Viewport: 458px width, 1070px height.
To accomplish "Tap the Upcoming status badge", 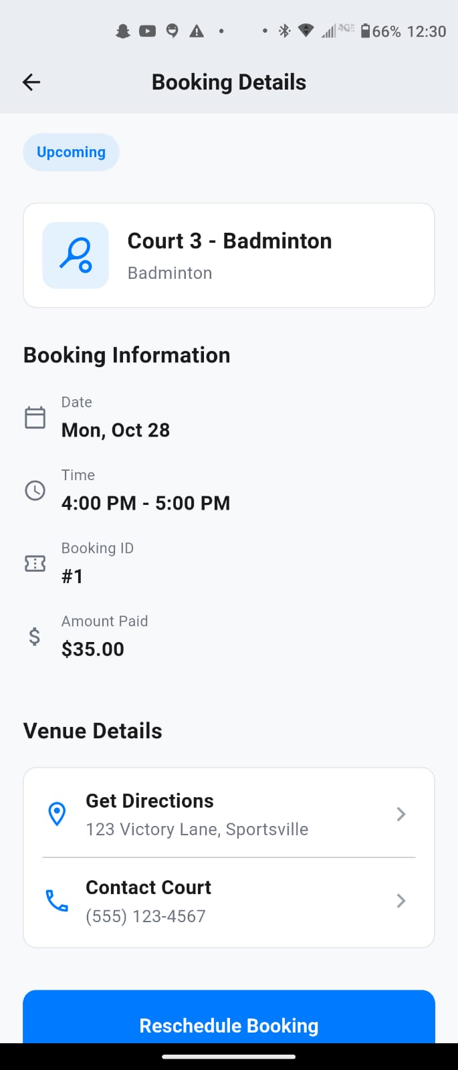I will [71, 152].
